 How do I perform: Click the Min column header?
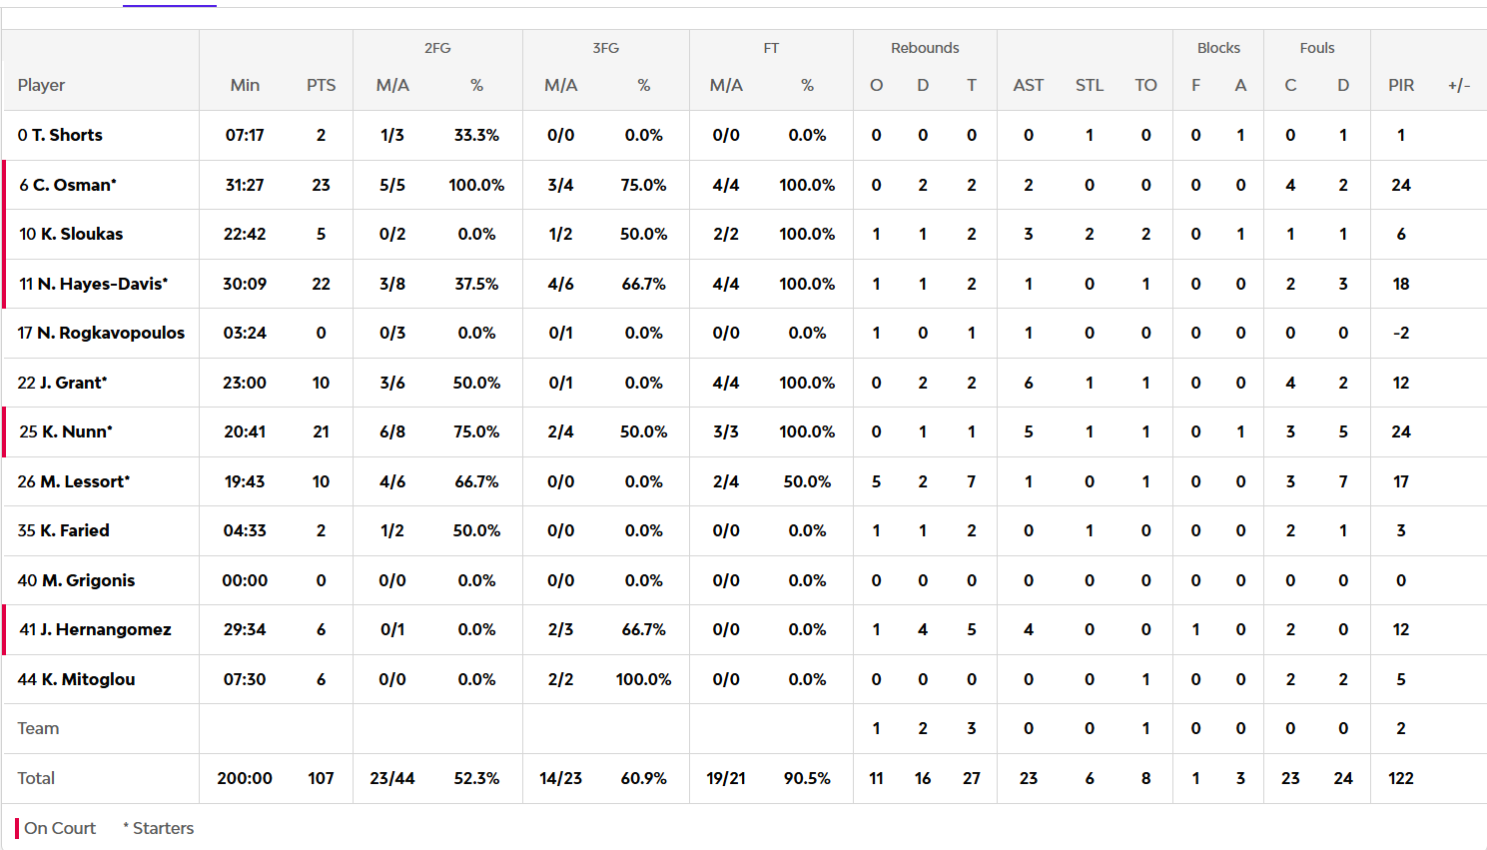pos(245,85)
